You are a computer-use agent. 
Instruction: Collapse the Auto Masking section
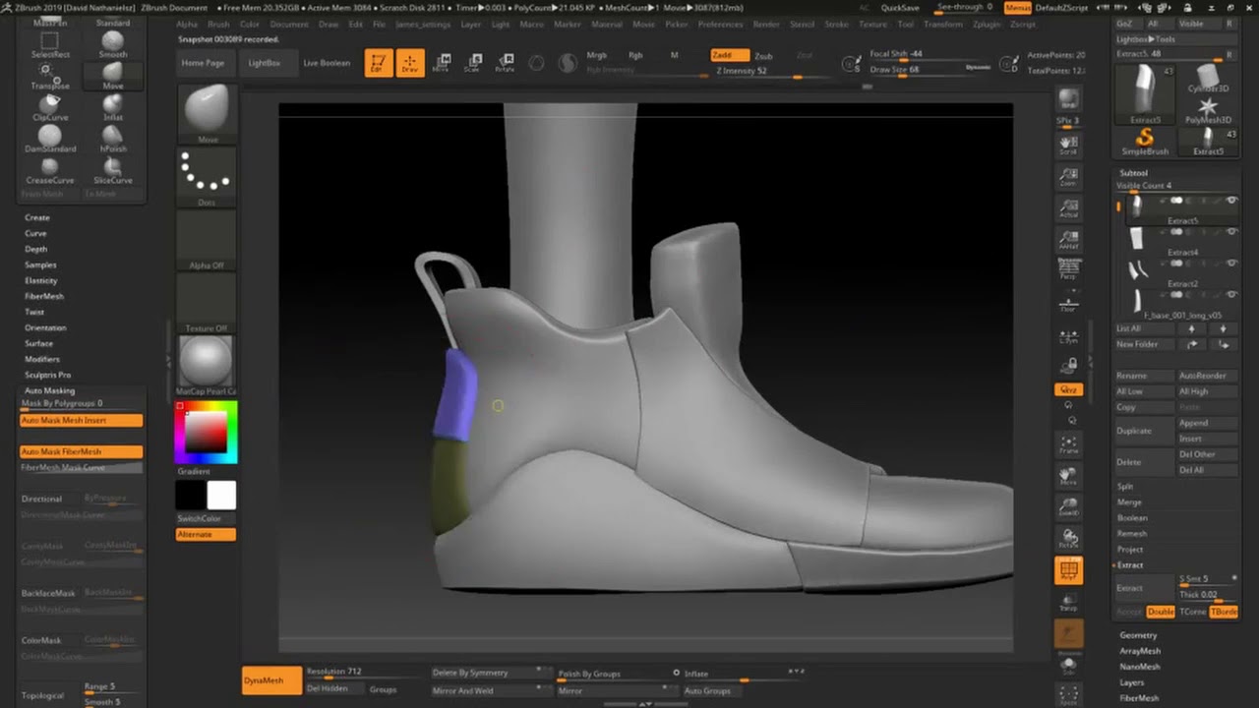click(49, 390)
